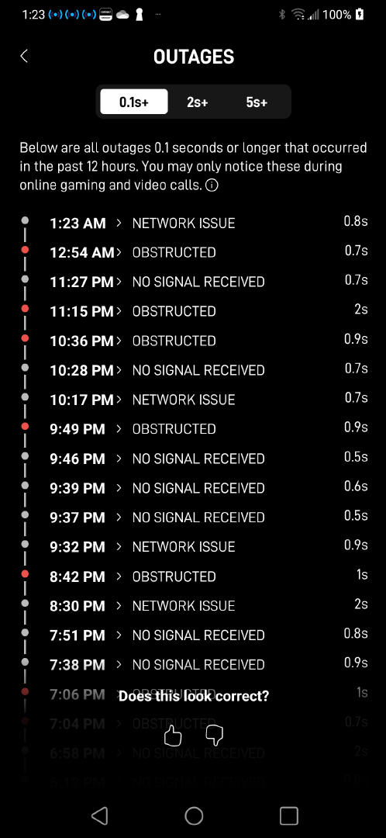Expand the 1:23 AM Network Issue chevron
The image size is (386, 838).
[119, 223]
